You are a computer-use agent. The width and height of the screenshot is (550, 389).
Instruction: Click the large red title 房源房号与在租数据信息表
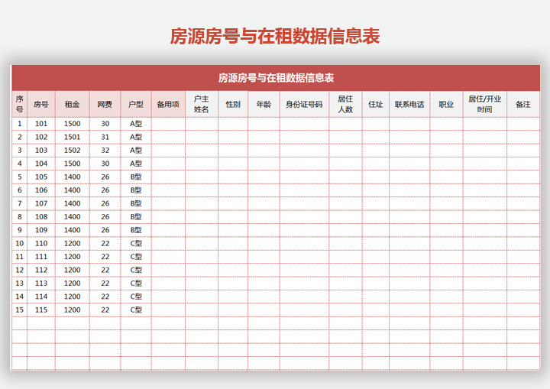pos(275,36)
